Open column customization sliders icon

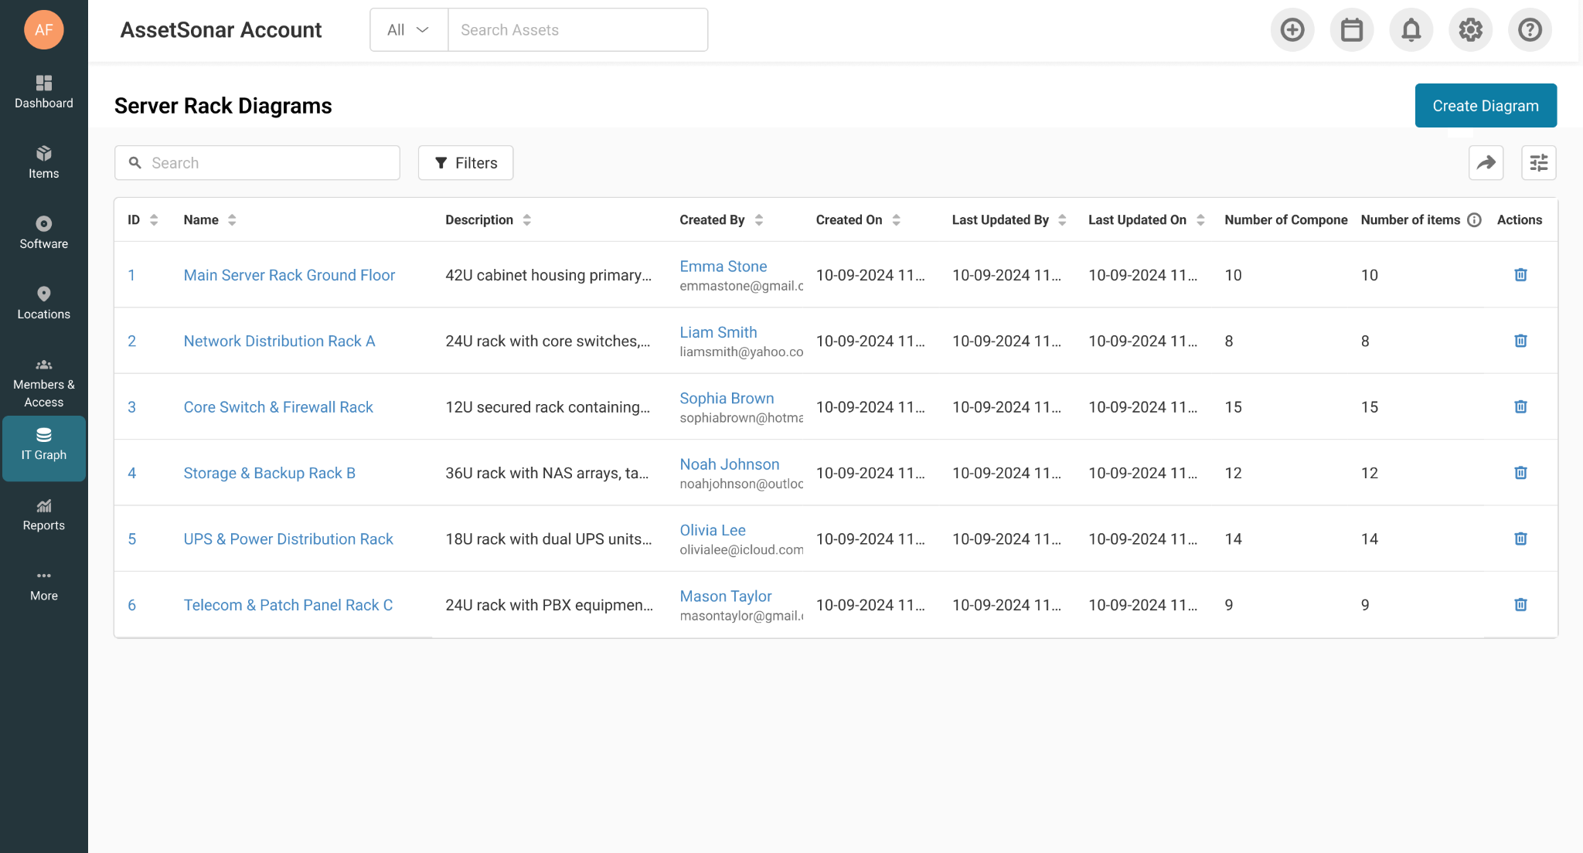pyautogui.click(x=1539, y=163)
